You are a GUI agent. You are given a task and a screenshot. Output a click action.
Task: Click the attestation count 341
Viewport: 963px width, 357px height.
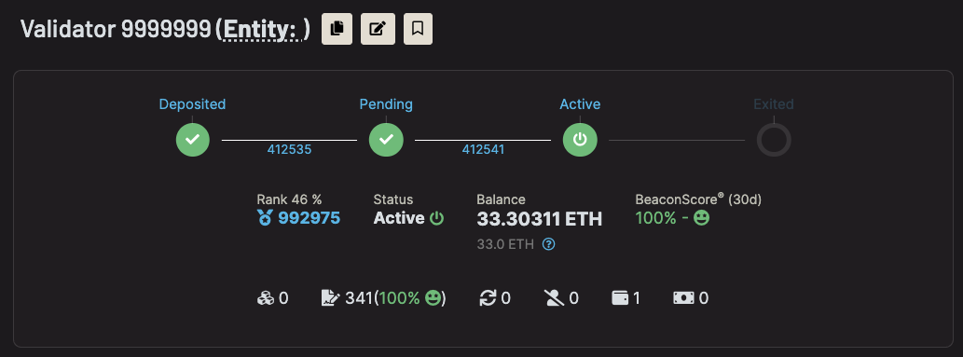tap(359, 298)
